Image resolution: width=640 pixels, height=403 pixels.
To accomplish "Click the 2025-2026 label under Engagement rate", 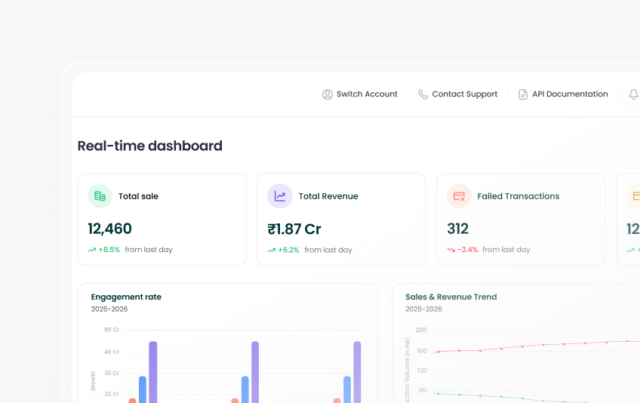I will [x=109, y=309].
